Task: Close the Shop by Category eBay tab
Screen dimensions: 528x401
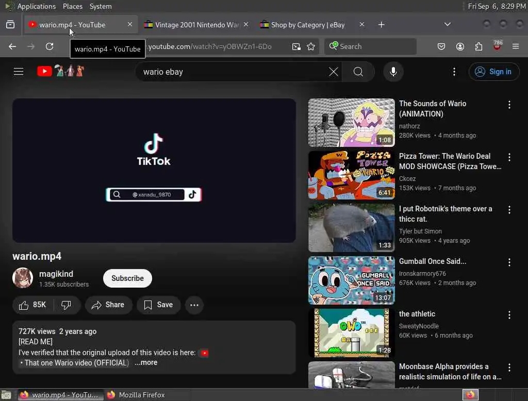Action: (361, 25)
